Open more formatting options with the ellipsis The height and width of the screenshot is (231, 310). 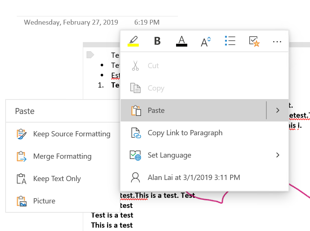[277, 41]
